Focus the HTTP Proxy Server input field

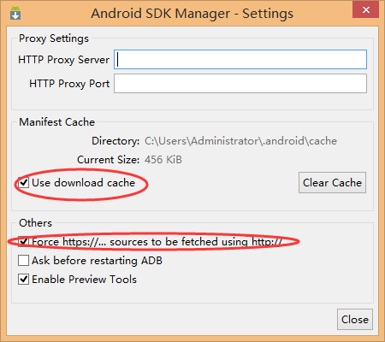coord(240,60)
